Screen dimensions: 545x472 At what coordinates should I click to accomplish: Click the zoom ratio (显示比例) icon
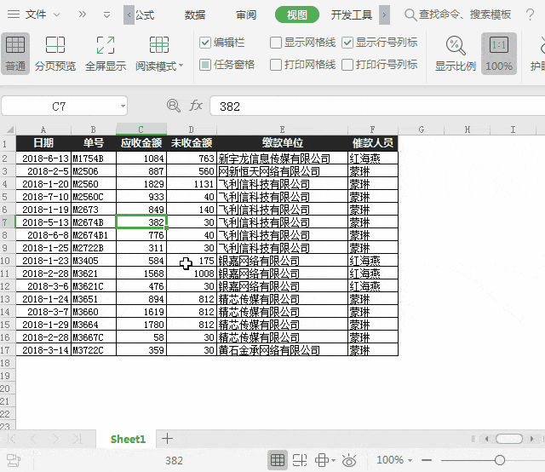click(456, 53)
